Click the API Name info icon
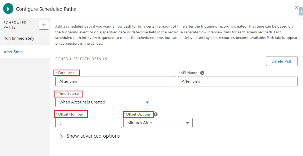303x156 pixels. (x=202, y=73)
